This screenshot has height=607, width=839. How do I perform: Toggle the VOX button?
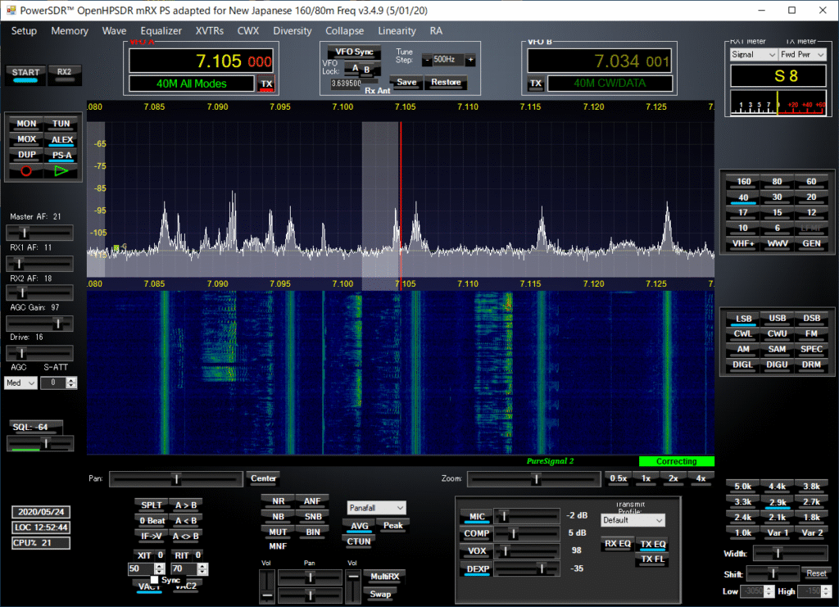pyautogui.click(x=477, y=551)
